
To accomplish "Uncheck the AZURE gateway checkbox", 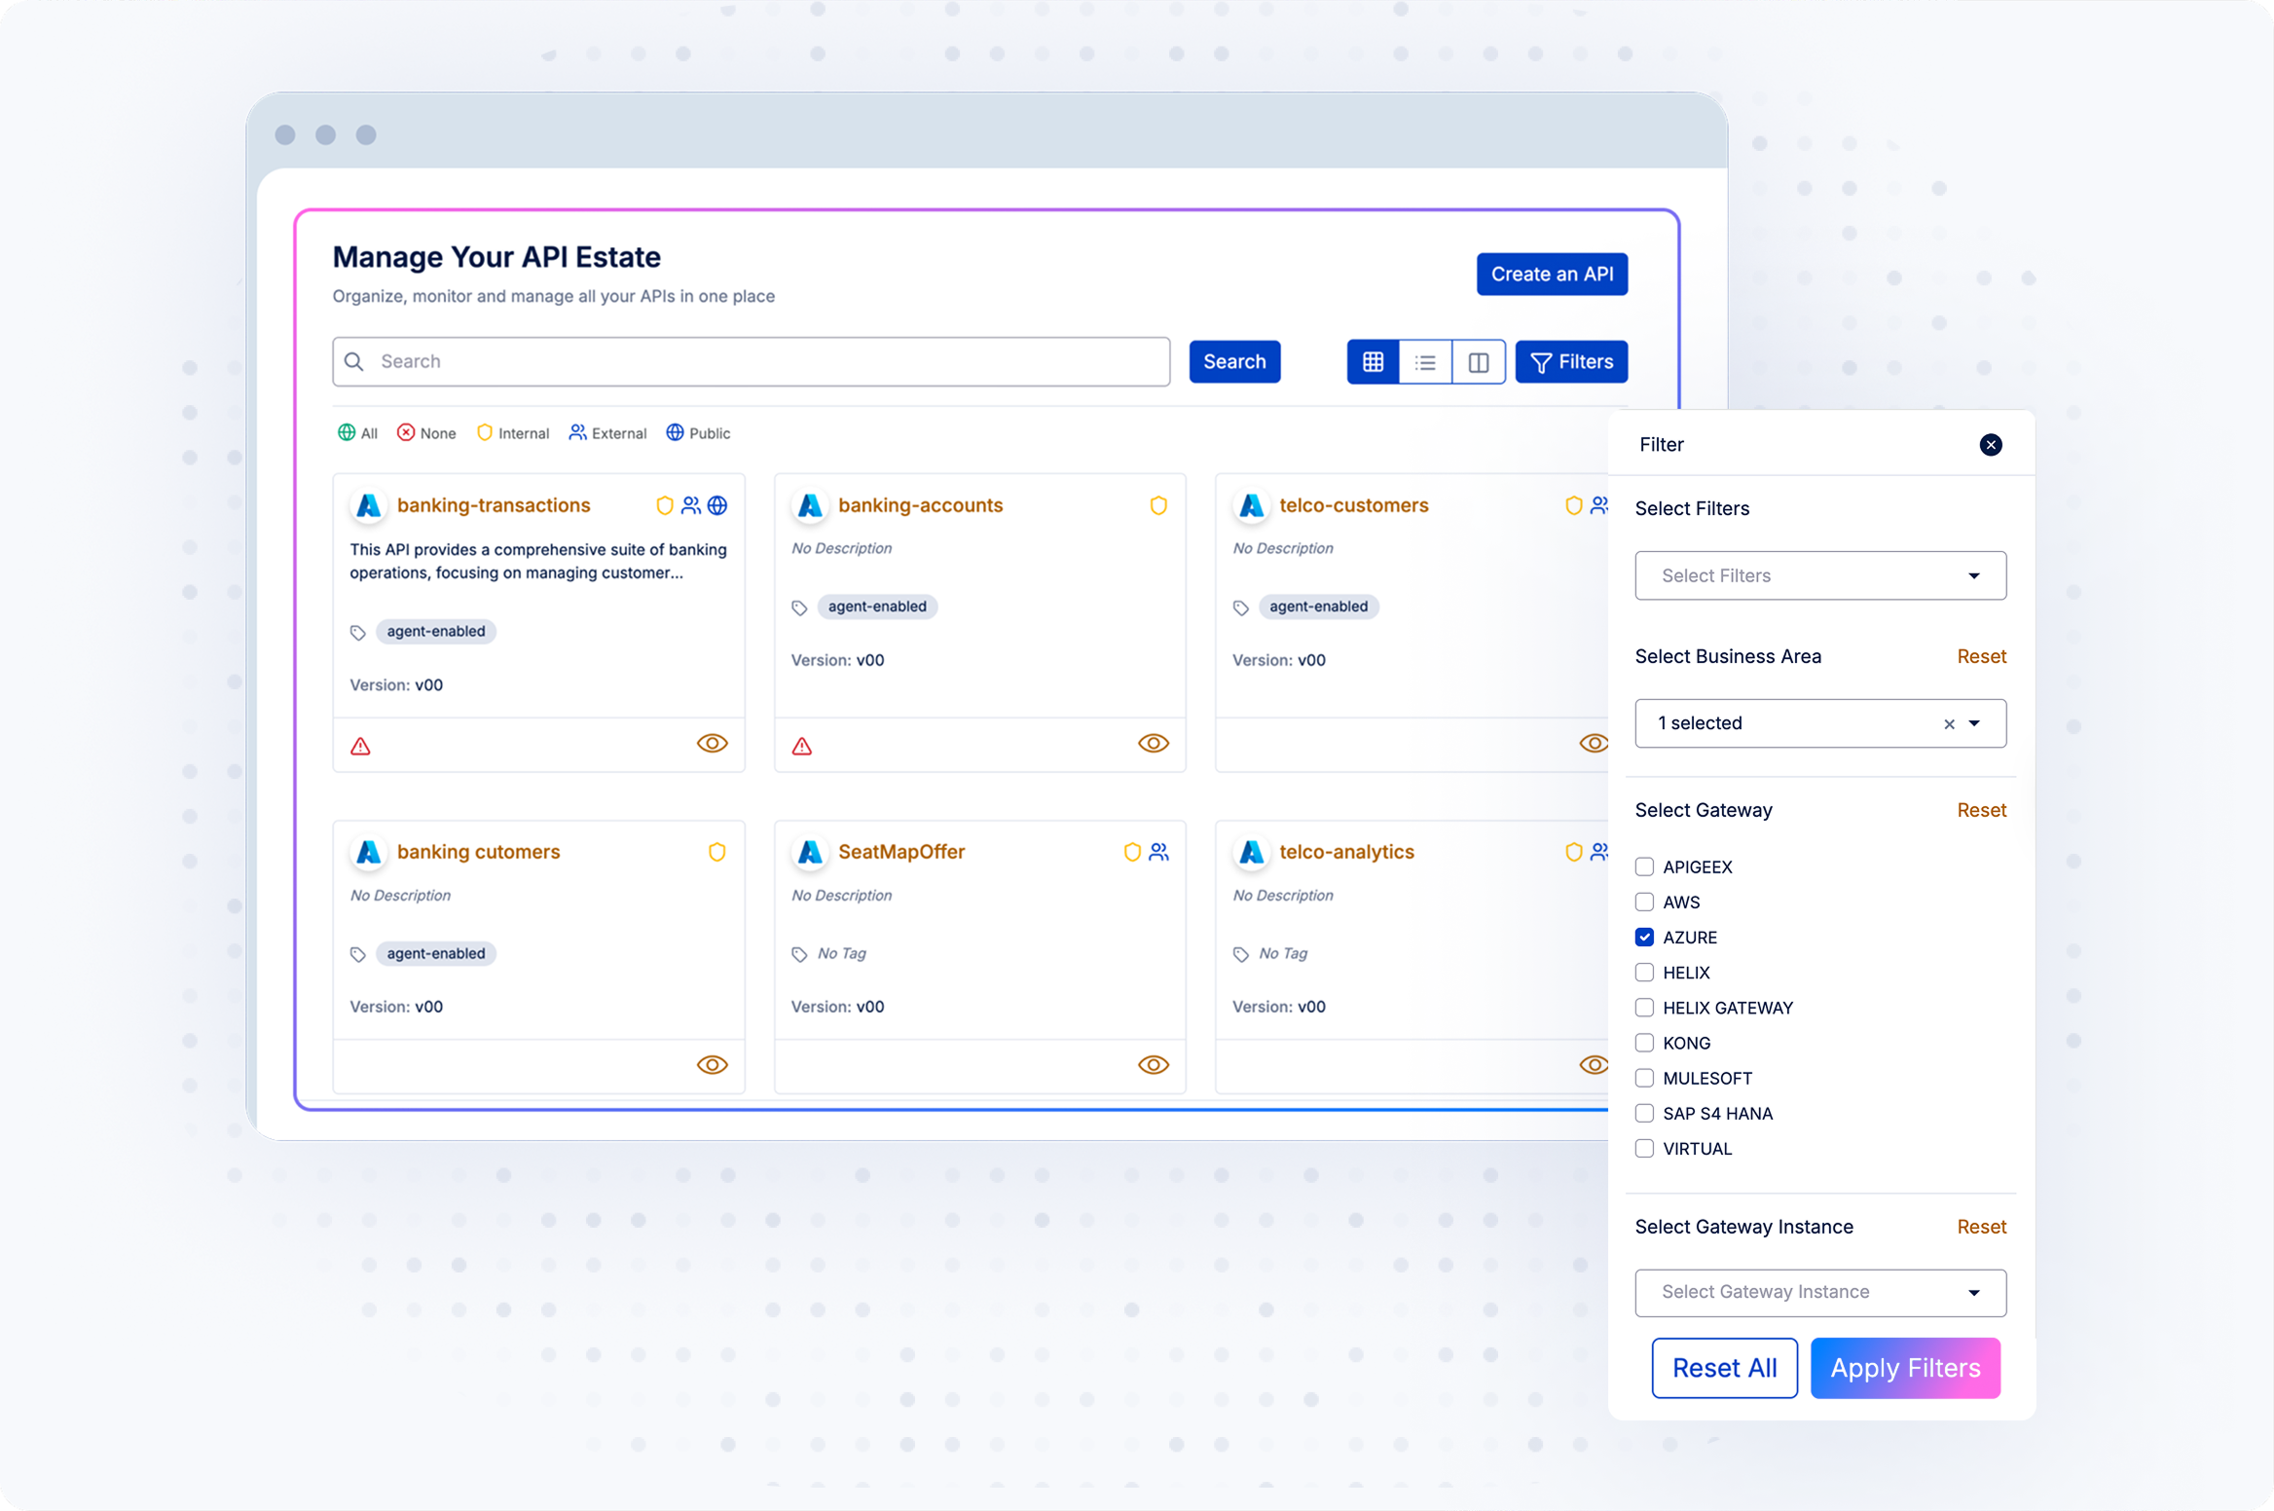I will pyautogui.click(x=1644, y=938).
